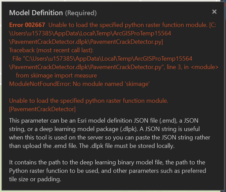Click the "tile size or padding." text
The height and width of the screenshot is (192, 226).
[35, 179]
